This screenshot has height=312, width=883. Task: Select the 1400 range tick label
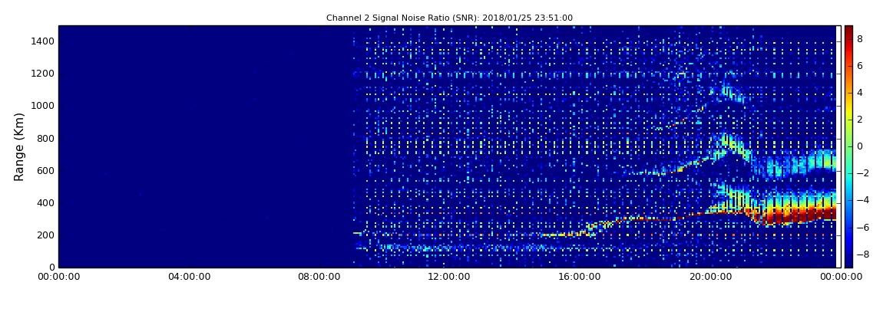point(43,41)
